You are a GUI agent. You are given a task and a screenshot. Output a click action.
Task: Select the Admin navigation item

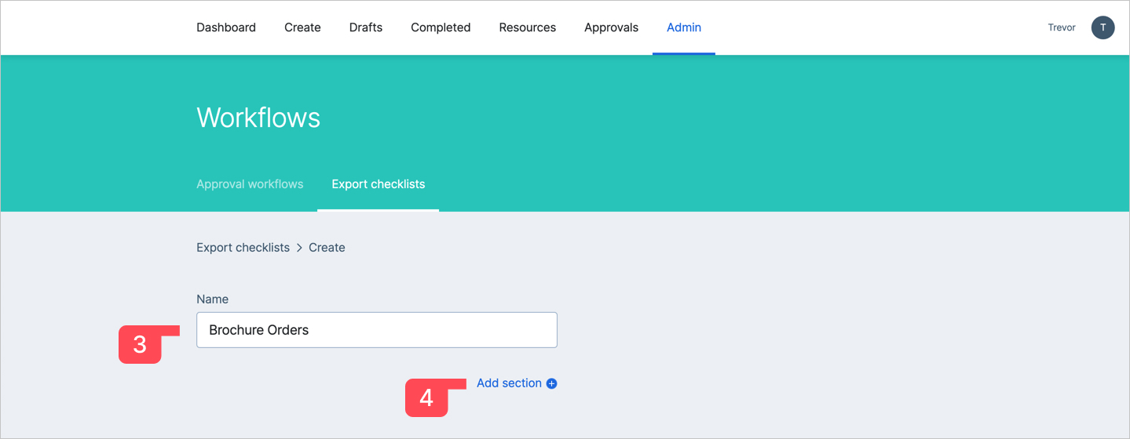tap(684, 27)
